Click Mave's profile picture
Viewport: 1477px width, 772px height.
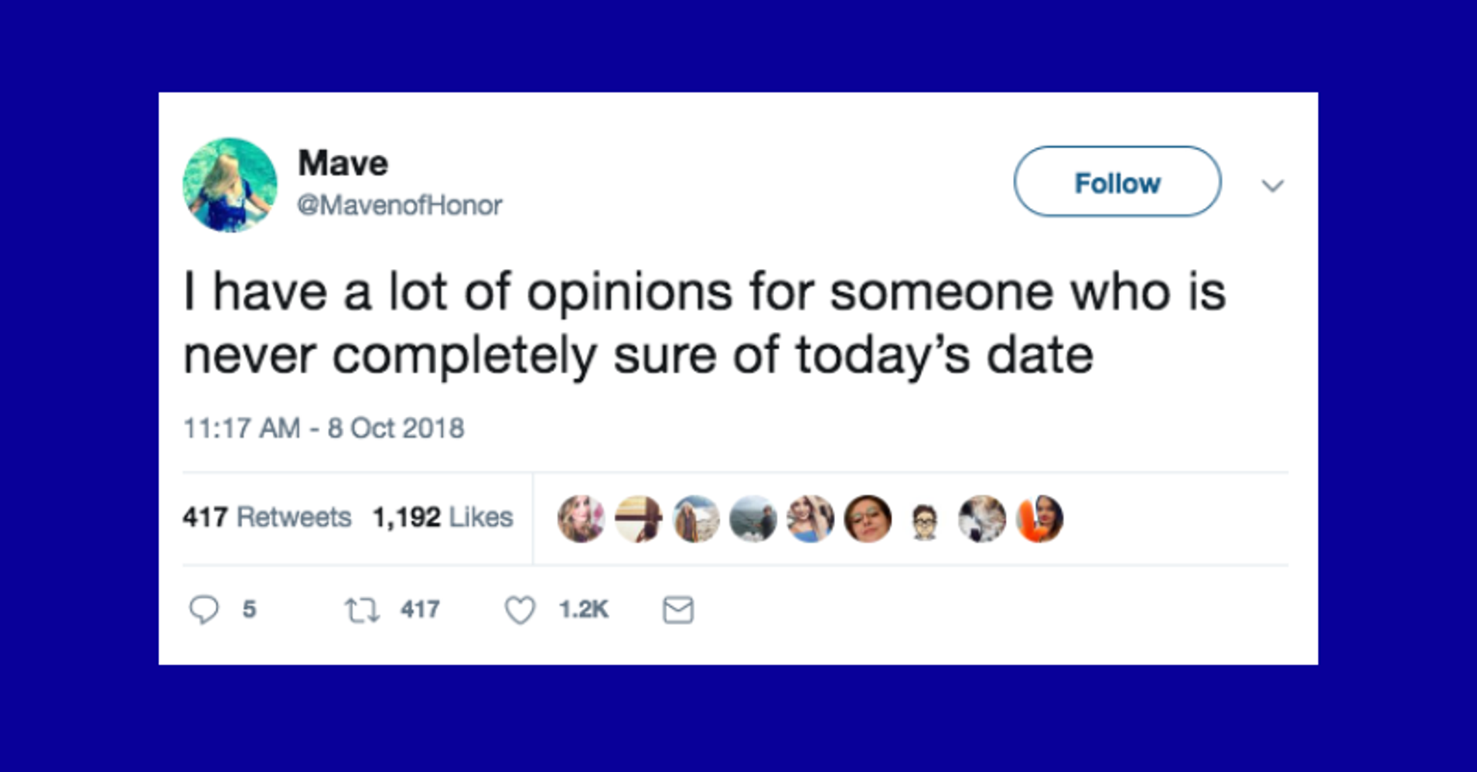[230, 184]
